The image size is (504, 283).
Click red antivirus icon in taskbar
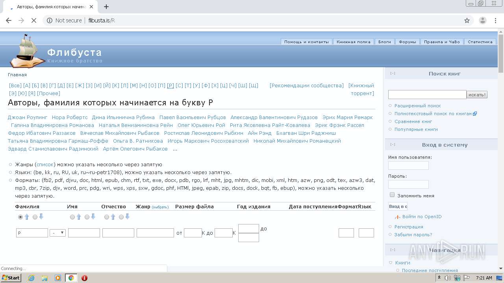coord(84,278)
